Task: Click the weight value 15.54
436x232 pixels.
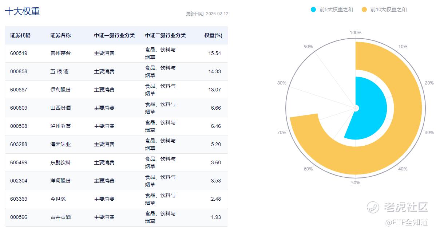Action: pyautogui.click(x=214, y=53)
